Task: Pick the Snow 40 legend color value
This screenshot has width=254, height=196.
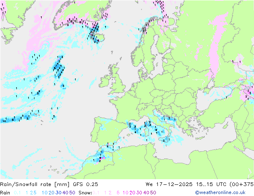Action: (146, 193)
